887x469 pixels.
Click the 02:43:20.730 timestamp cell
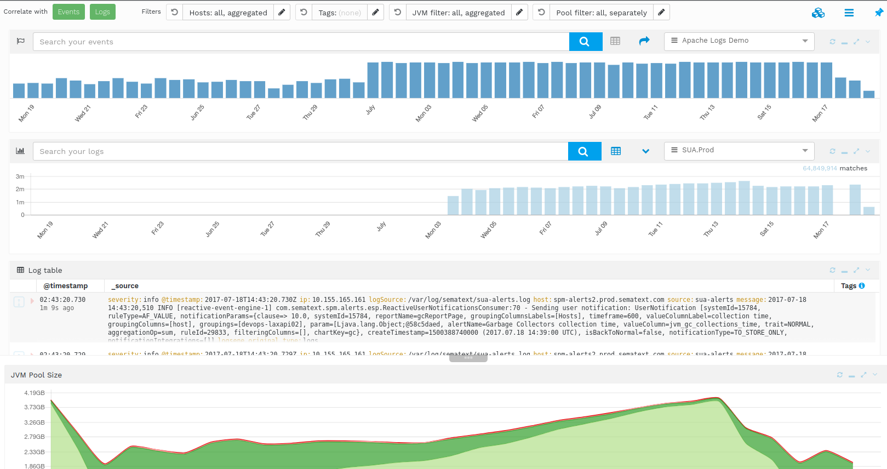click(x=62, y=300)
